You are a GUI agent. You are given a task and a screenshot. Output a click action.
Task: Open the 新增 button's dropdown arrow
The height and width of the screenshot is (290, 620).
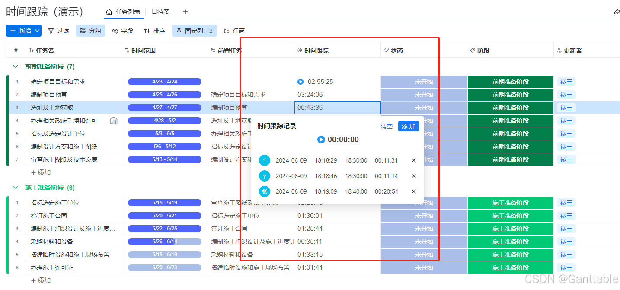click(x=36, y=31)
